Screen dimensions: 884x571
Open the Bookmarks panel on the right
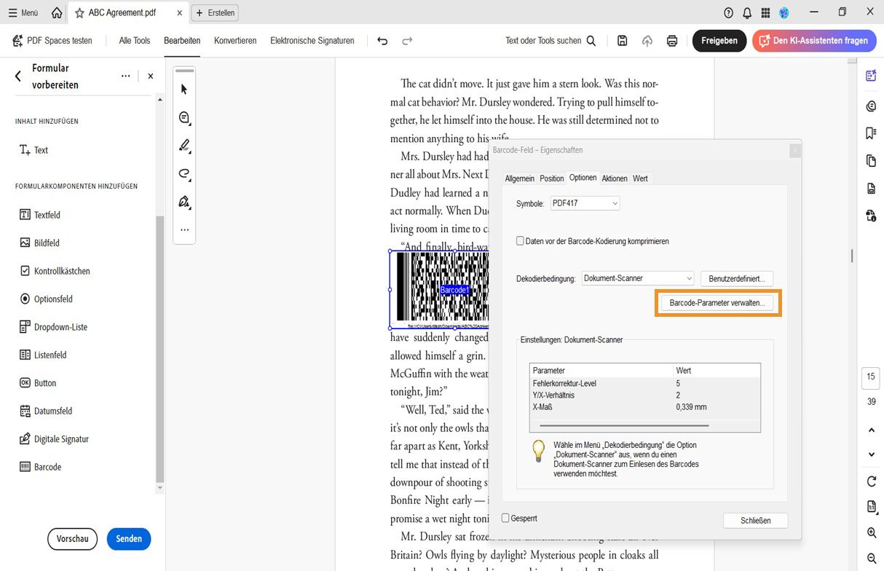(871, 133)
